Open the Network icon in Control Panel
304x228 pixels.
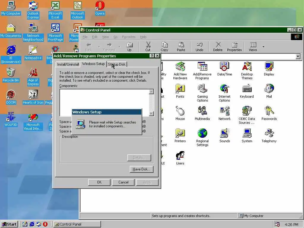[x=224, y=113]
